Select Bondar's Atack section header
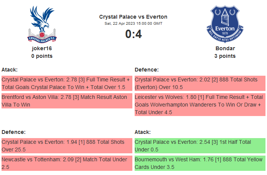267x175 pixels. [143, 132]
